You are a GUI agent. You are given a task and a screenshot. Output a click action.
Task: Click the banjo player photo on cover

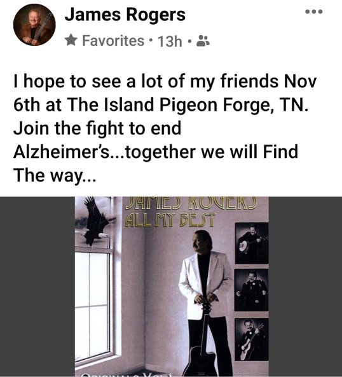252,243
